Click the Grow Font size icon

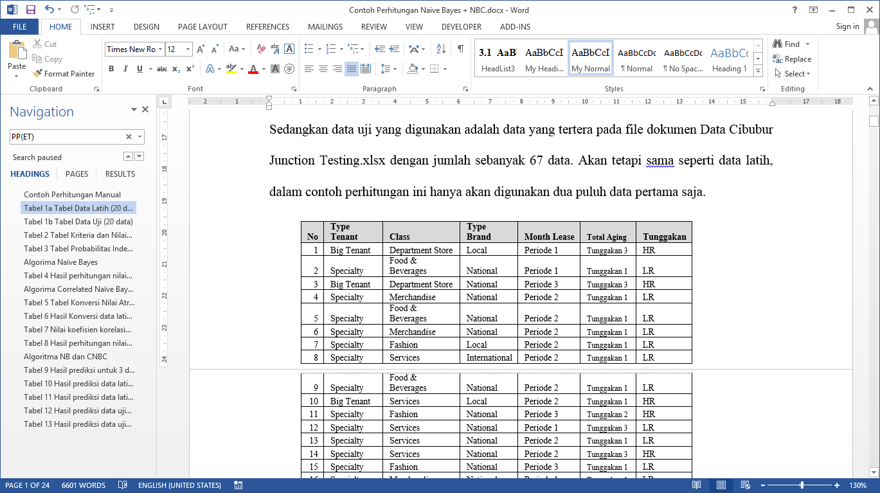201,49
